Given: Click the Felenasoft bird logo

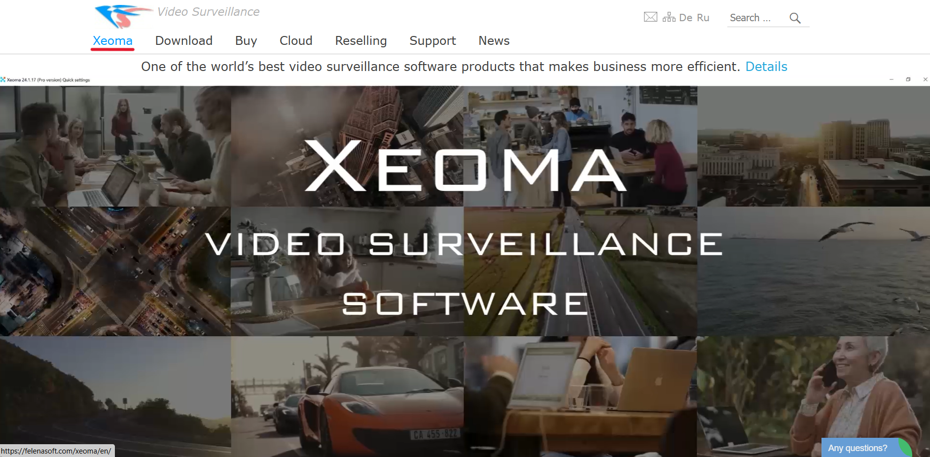Looking at the screenshot, I should pyautogui.click(x=123, y=16).
